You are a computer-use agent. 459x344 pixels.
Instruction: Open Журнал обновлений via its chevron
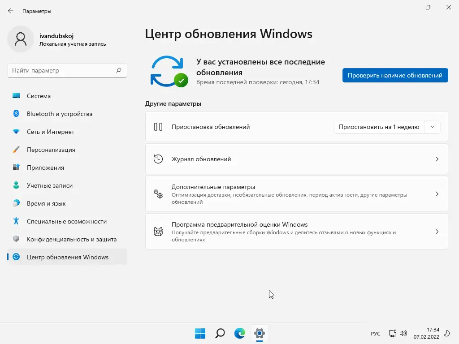(437, 159)
